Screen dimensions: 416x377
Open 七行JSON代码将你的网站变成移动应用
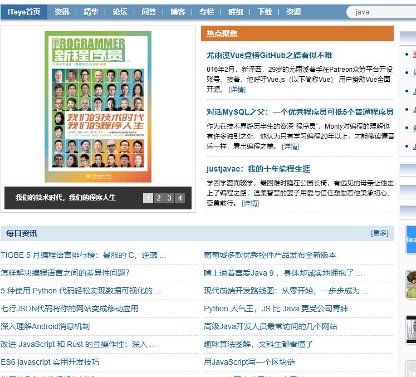coord(70,309)
